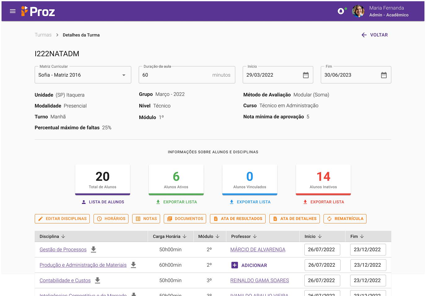Viewport: 426px width, 296px height.
Task: Click the notifications bell icon
Action: [341, 11]
